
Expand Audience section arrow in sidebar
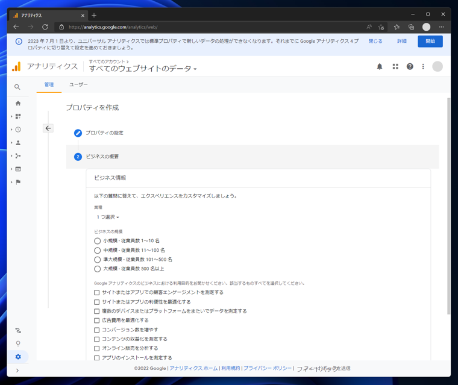[x=11, y=143]
